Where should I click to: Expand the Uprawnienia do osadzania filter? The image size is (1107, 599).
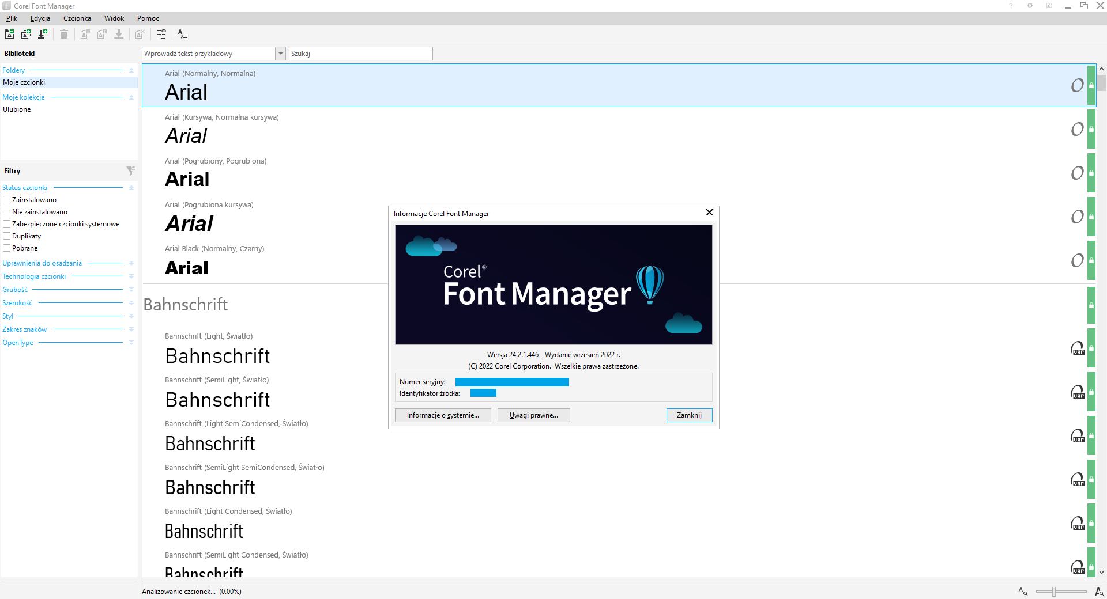131,263
